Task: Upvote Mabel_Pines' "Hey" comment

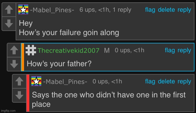Action: pyautogui.click(x=9, y=10)
